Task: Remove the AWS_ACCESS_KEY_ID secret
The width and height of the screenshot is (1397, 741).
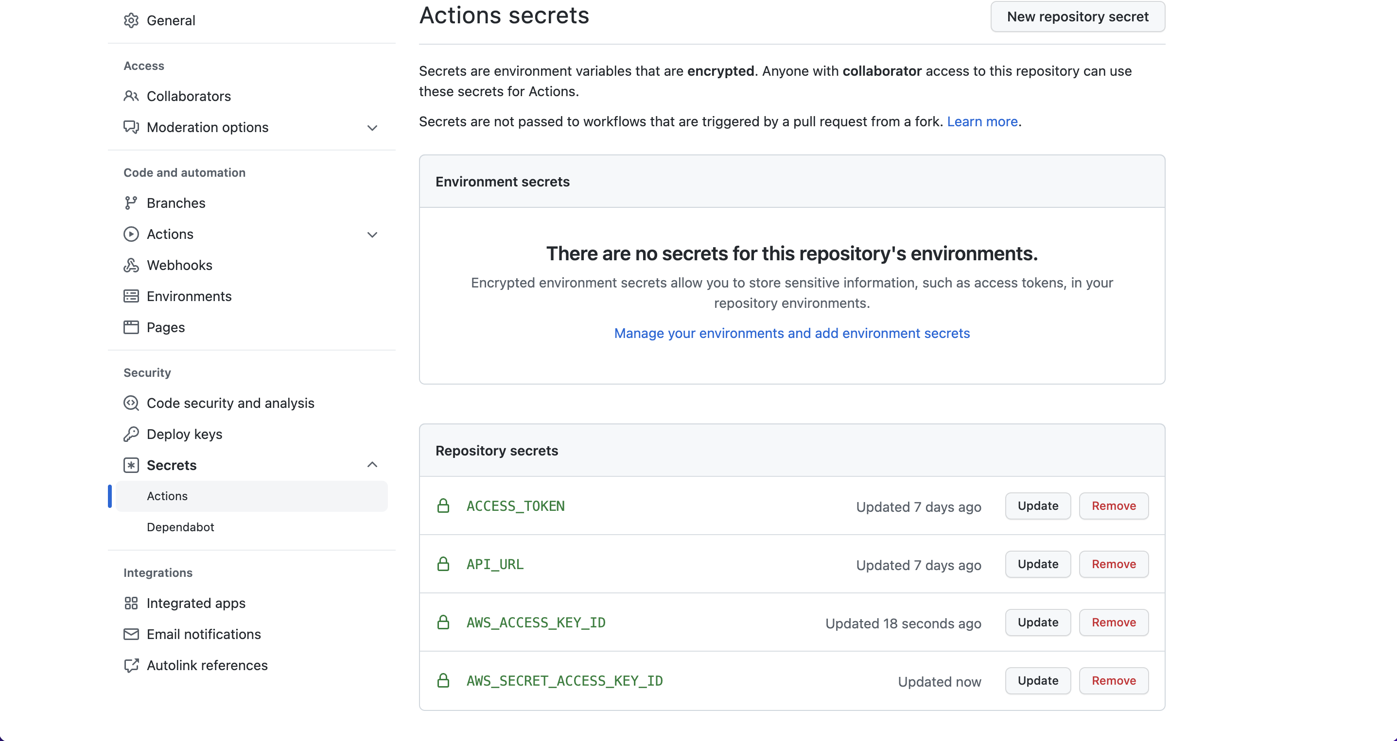Action: pyautogui.click(x=1113, y=623)
